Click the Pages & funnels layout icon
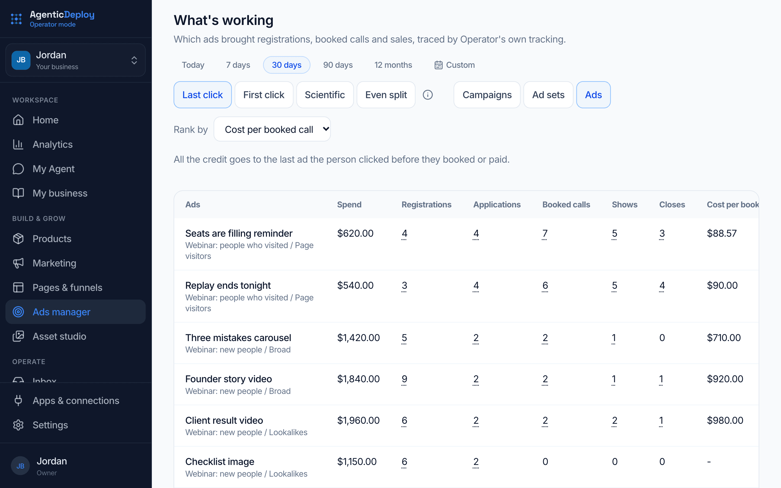Viewport: 781px width, 488px height. (18, 287)
